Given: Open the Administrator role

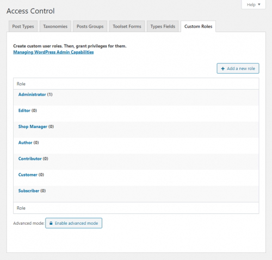Looking at the screenshot, I should (32, 94).
